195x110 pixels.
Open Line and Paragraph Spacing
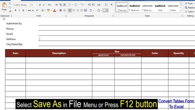pyautogui.click(x=91, y=10)
